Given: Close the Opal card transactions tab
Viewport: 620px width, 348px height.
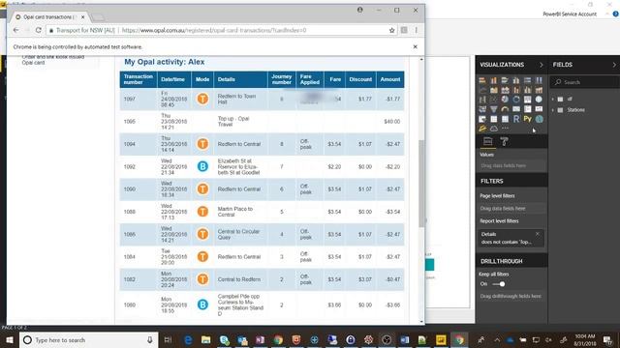Looking at the screenshot, I should point(82,17).
